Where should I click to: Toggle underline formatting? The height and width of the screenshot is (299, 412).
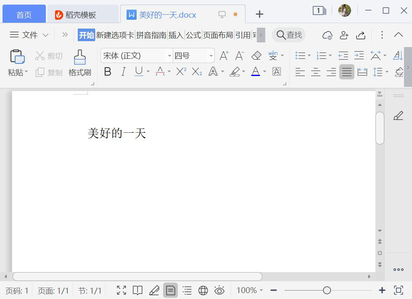click(x=139, y=71)
